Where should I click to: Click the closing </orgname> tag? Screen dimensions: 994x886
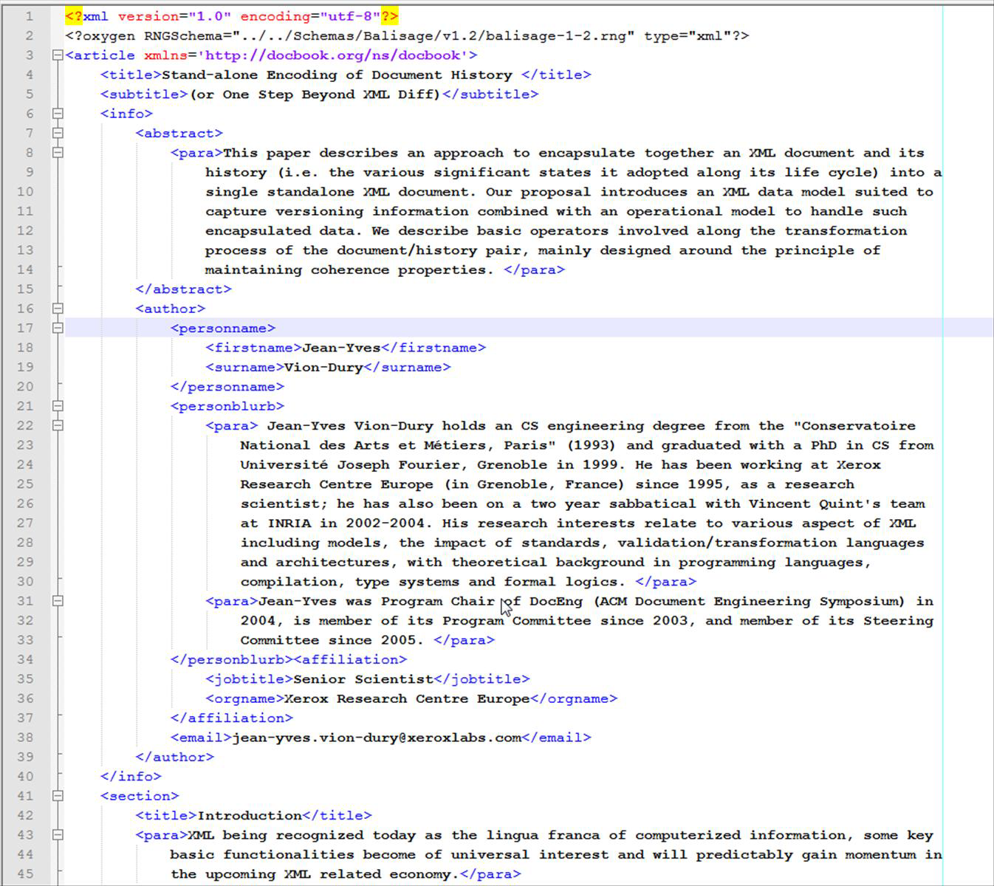coord(574,698)
